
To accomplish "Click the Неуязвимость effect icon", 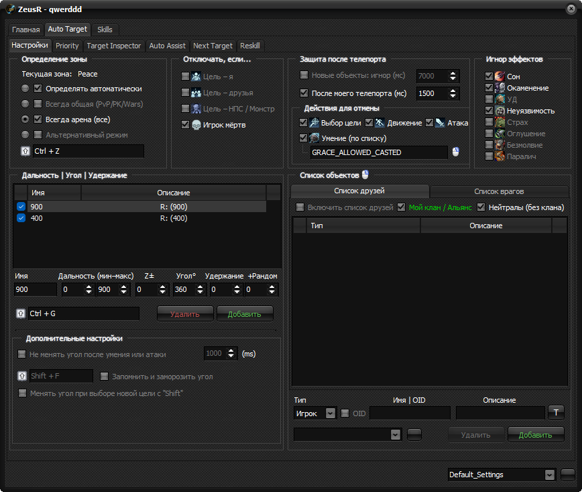I will (500, 111).
